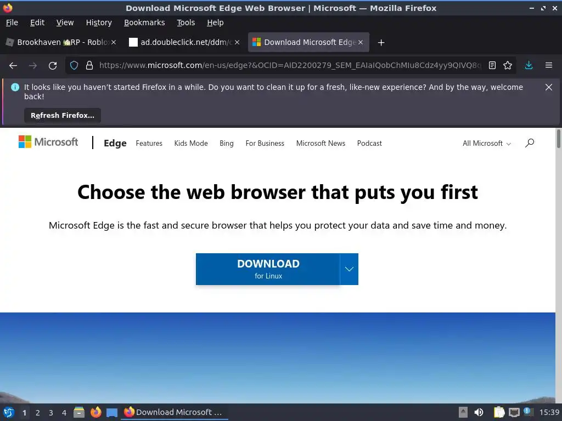This screenshot has width=562, height=421.
Task: Click the notification tray icon with exclamation mark
Action: 528,412
